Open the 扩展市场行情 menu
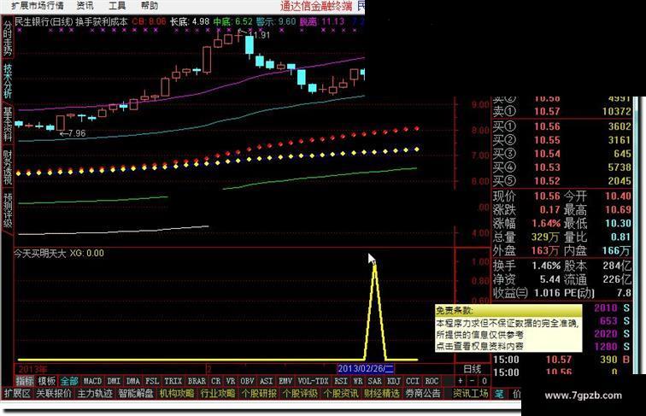Image resolution: width=646 pixels, height=416 pixels. 37,5
